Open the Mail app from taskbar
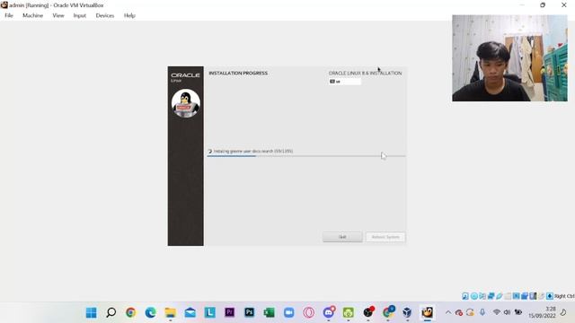This screenshot has width=575, height=323. click(190, 312)
